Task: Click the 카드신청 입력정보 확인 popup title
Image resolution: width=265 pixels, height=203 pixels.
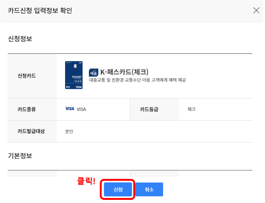Action: pos(39,11)
